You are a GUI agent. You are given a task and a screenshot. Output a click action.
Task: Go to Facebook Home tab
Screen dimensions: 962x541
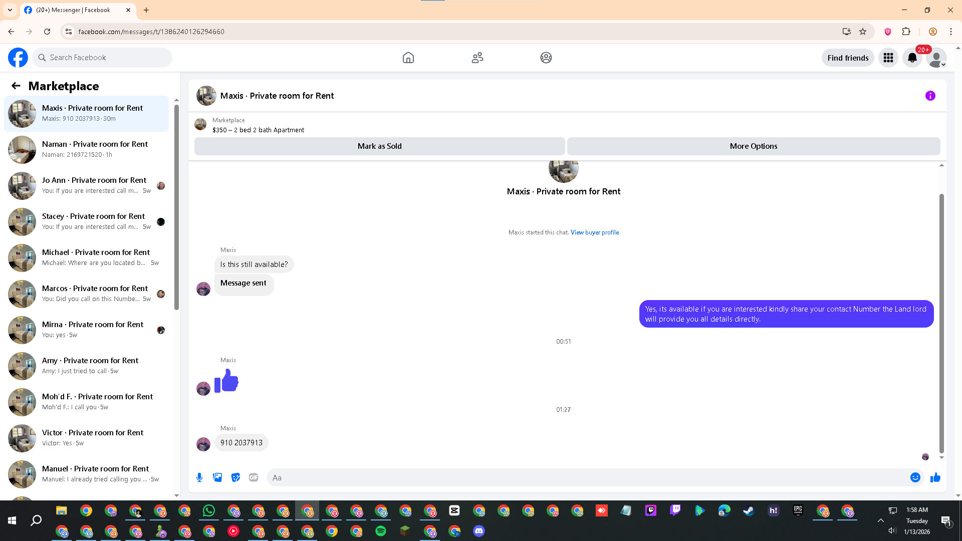[408, 58]
